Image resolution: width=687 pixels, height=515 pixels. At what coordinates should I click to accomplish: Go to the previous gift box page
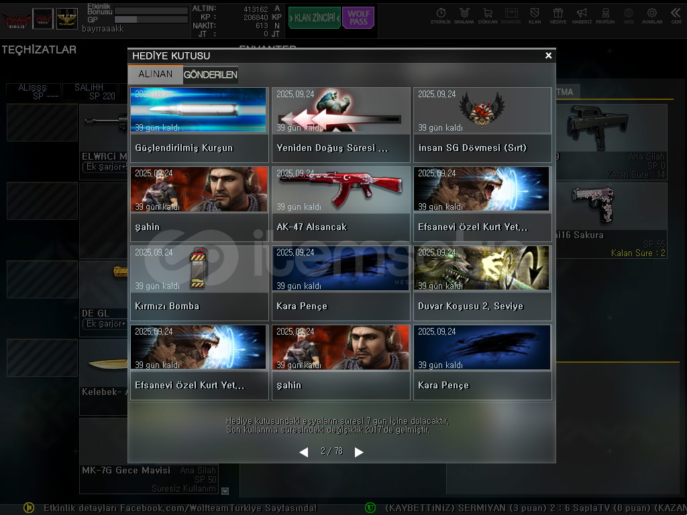point(304,452)
